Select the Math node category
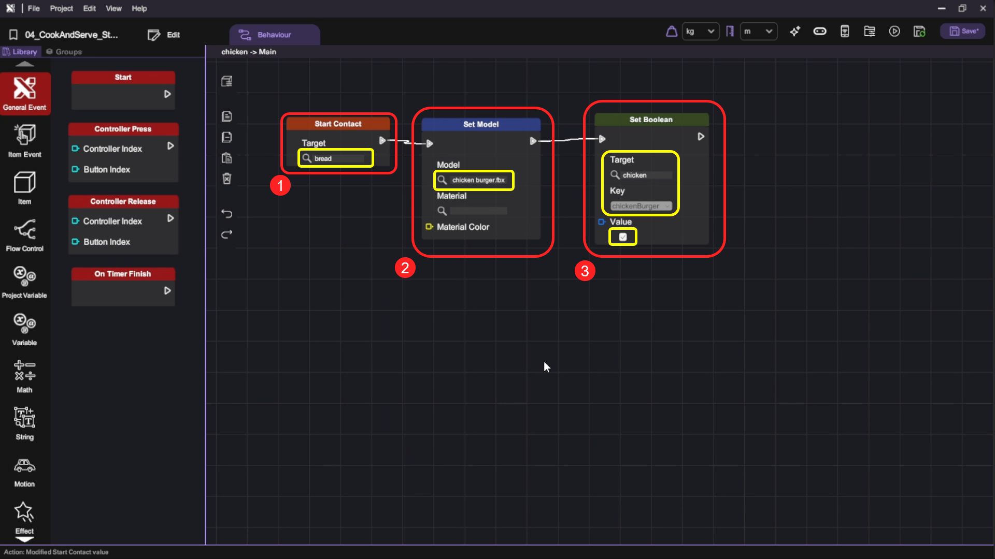Screen dimensions: 995x559 pos(25,376)
